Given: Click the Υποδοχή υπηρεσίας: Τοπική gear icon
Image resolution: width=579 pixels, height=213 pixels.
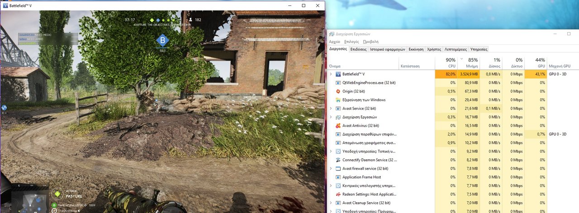Looking at the screenshot, I should pyautogui.click(x=338, y=151).
